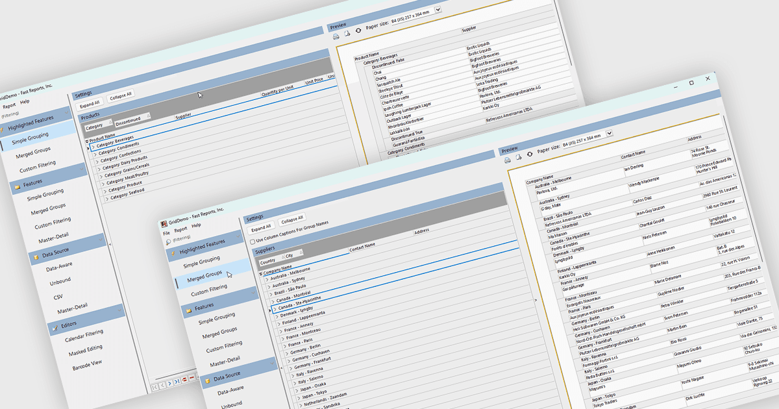Click Data Source folder icon in back window
This screenshot has width=779, height=409.
click(x=36, y=256)
